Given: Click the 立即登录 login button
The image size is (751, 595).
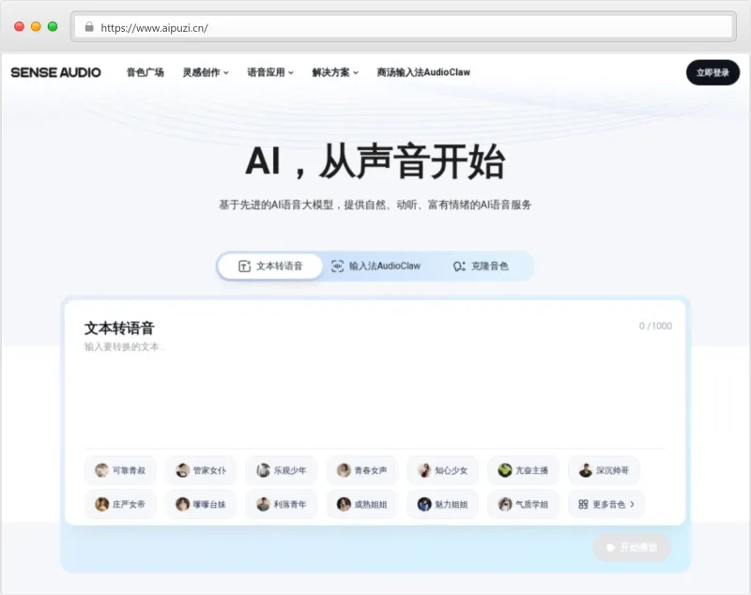Looking at the screenshot, I should tap(713, 72).
